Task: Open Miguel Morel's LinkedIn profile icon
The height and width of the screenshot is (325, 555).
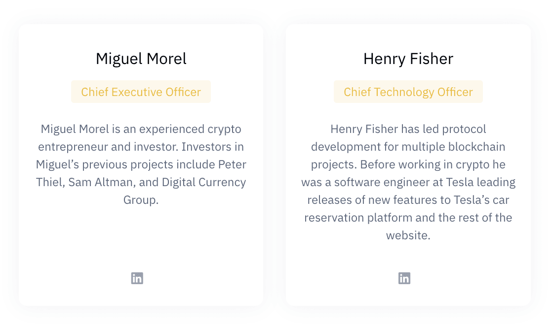Action: 137,278
